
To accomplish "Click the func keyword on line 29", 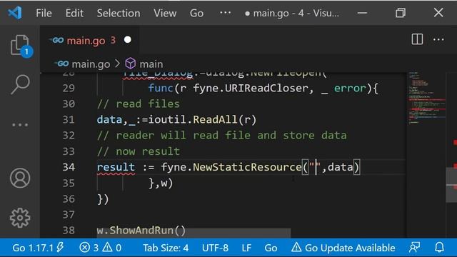I will point(161,88).
